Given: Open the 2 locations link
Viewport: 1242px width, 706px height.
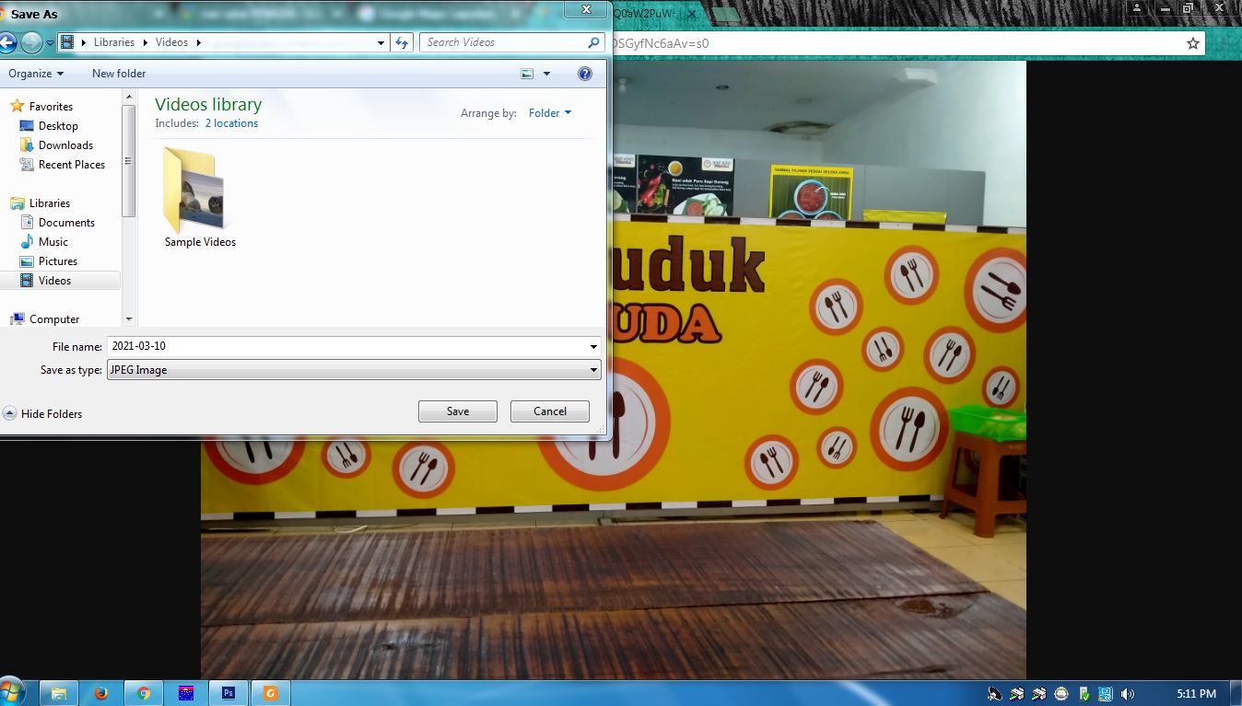Looking at the screenshot, I should [231, 123].
